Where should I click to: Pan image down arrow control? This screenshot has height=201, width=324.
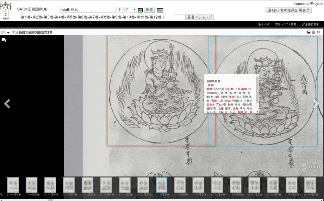click(x=314, y=171)
